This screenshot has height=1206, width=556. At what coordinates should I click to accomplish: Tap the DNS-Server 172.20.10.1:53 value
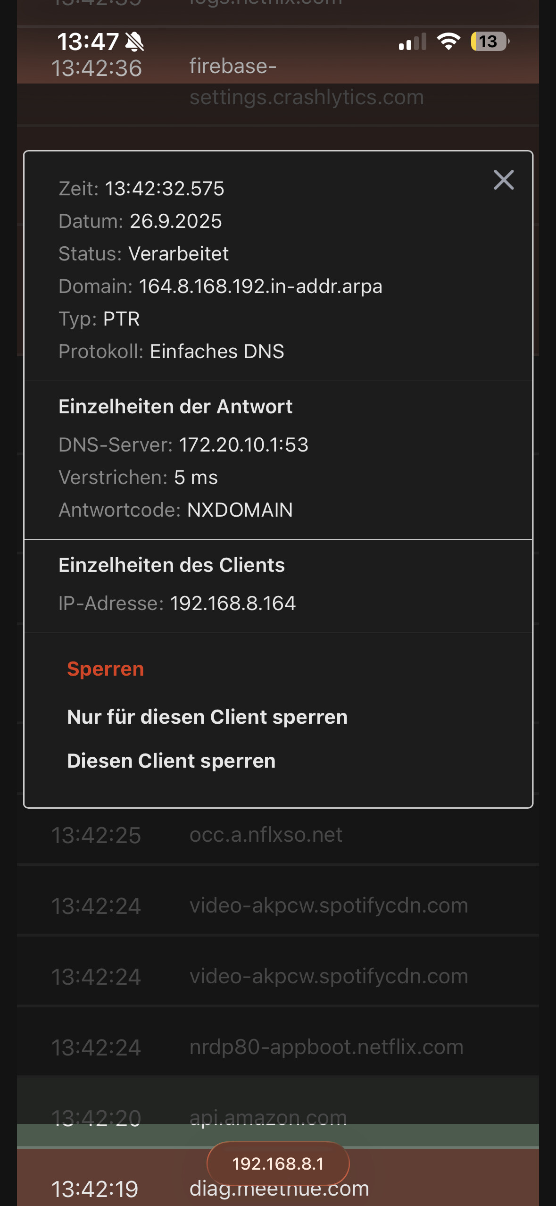click(243, 444)
